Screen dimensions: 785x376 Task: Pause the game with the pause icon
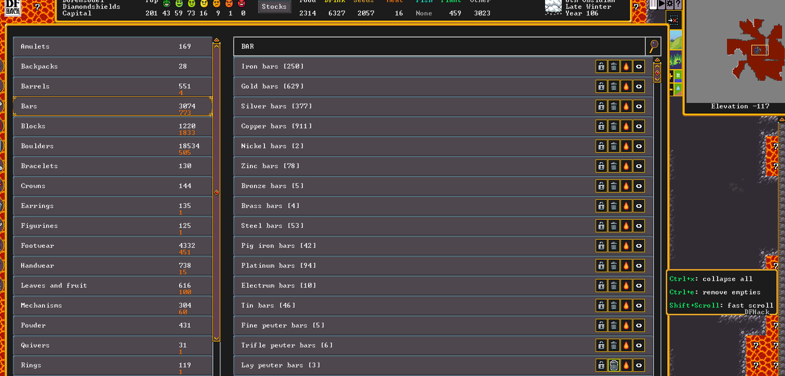(x=653, y=4)
